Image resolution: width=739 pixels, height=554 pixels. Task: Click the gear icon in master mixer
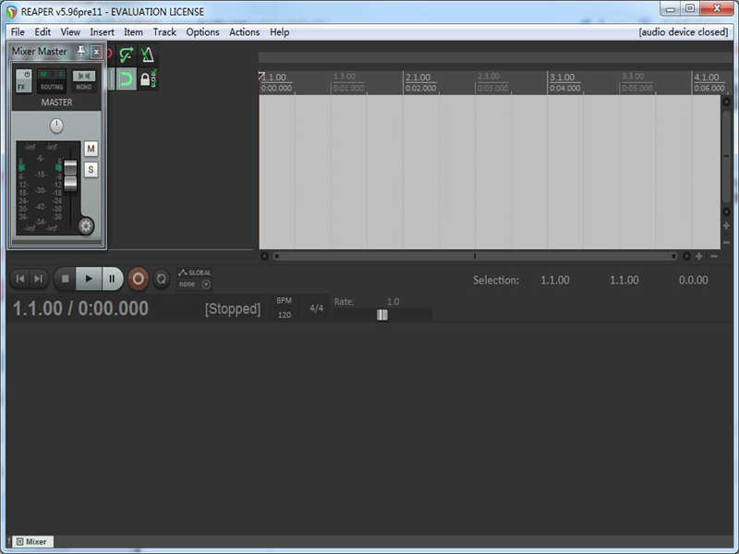pos(86,226)
